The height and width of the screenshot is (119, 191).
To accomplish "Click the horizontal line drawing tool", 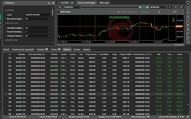I will (188, 21).
